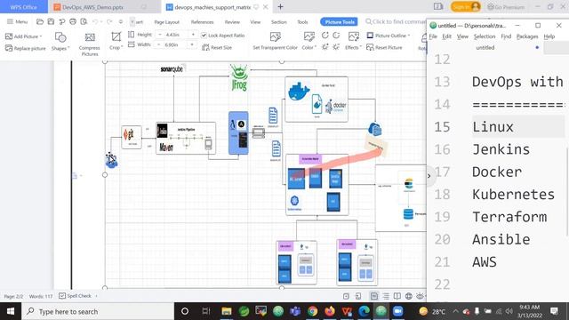Click the decrease brightness icon

point(336,47)
